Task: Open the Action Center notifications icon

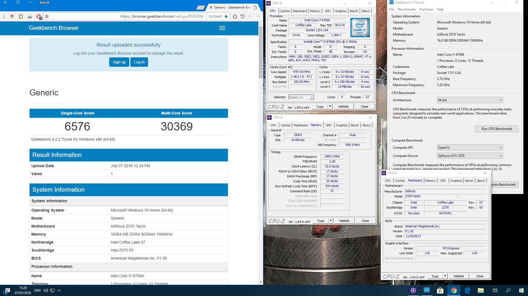Action: pyautogui.click(x=7, y=290)
